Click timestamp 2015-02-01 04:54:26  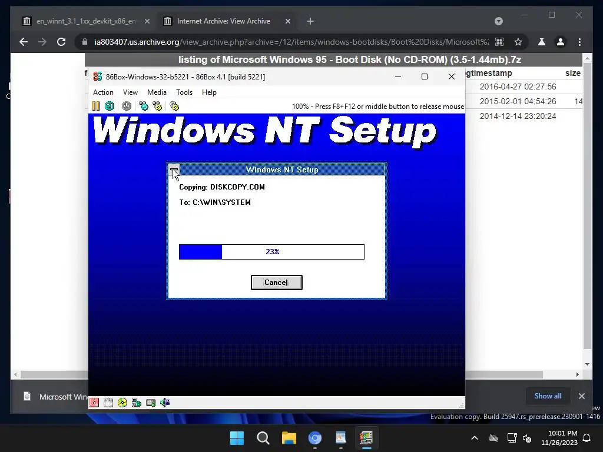click(518, 101)
